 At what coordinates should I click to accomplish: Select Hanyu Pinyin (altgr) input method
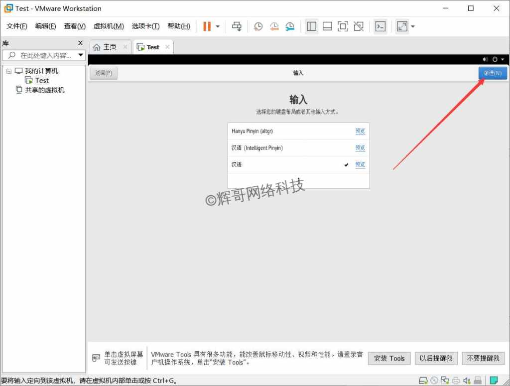tap(298, 131)
